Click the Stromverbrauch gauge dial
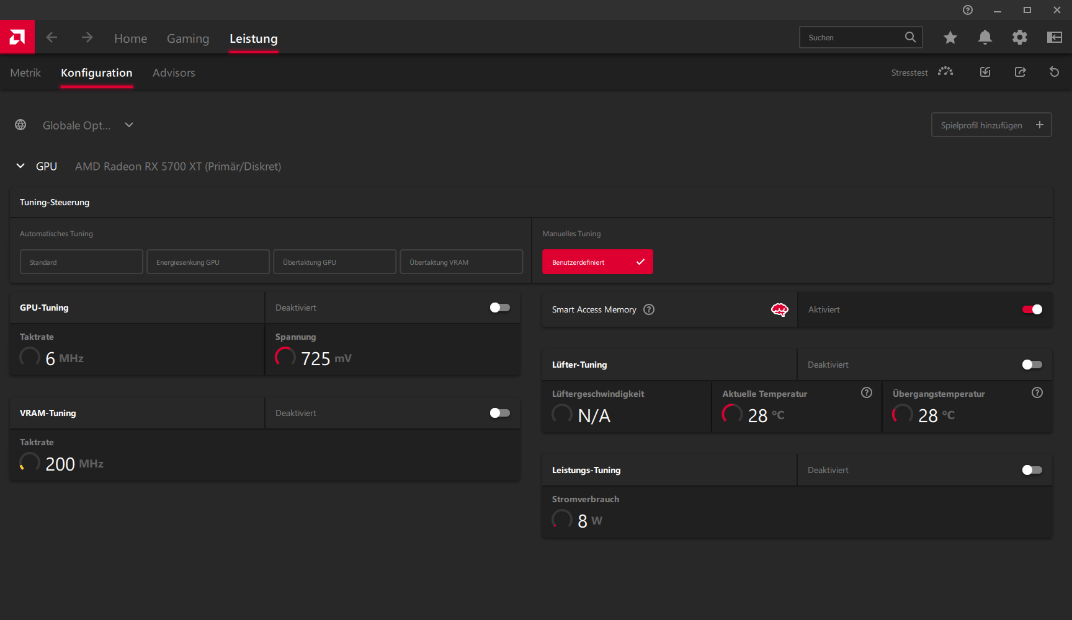The image size is (1072, 620). pyautogui.click(x=562, y=520)
